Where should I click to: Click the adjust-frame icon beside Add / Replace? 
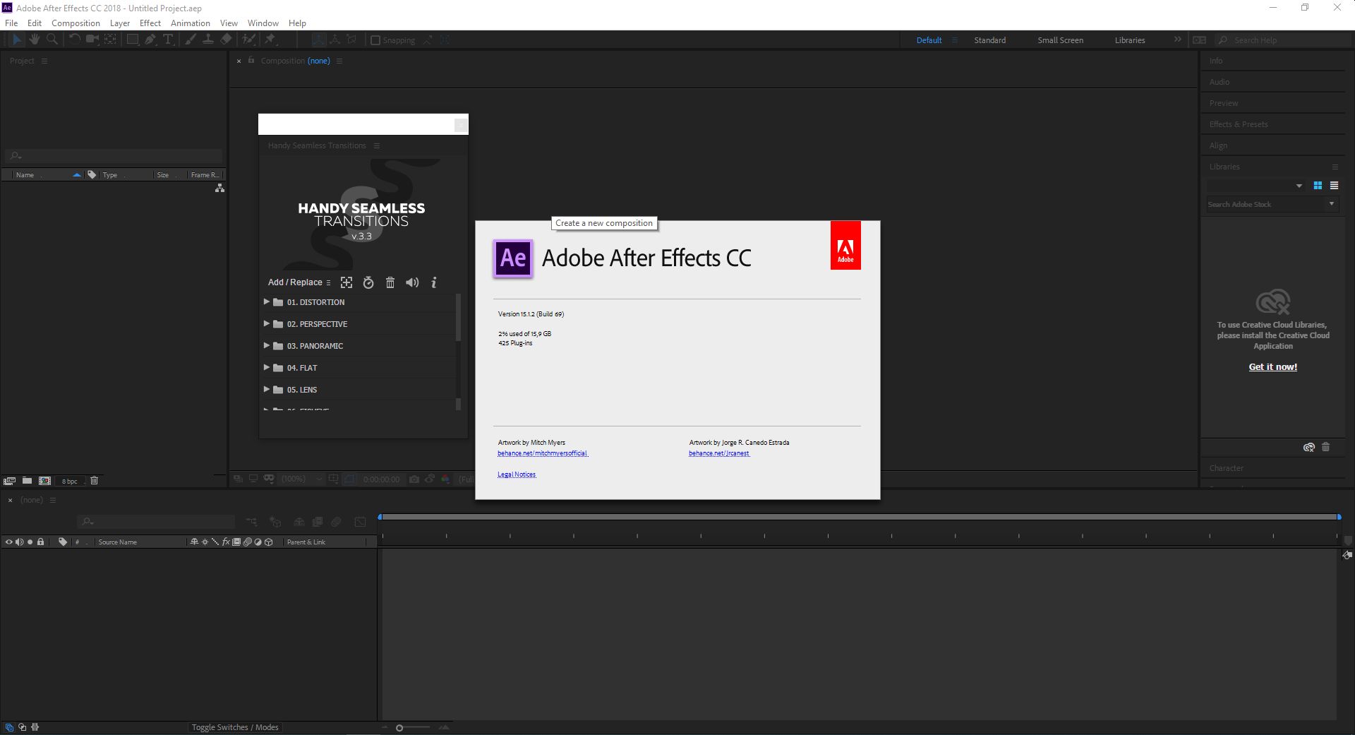tap(347, 282)
